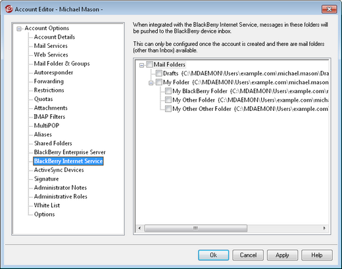This screenshot has width=342, height=269.
Task: Select Restrictions in the tree
Action: pos(49,90)
